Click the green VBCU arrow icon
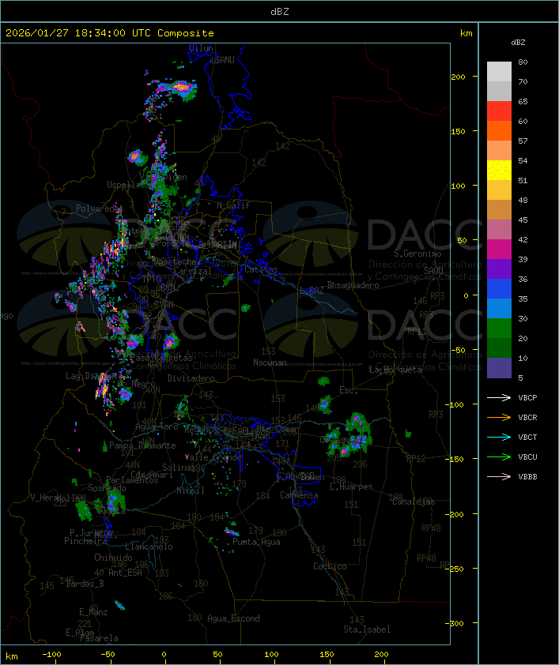 [x=499, y=456]
